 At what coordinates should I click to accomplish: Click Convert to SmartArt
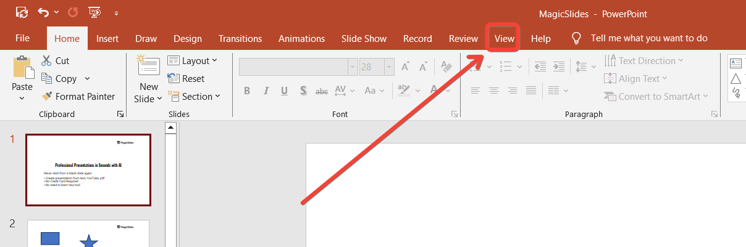(x=656, y=96)
